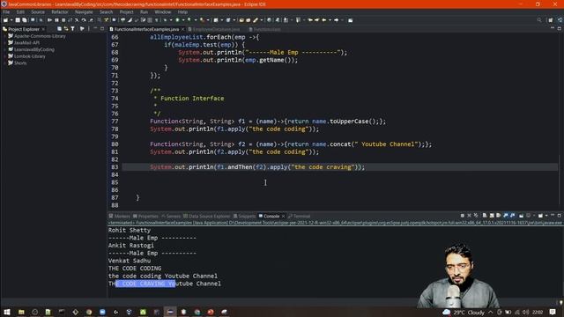Click Remove Launch X icon in Console

tap(469, 216)
